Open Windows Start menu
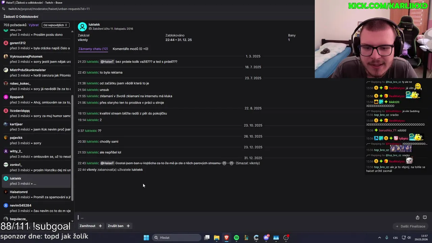 tap(146, 238)
